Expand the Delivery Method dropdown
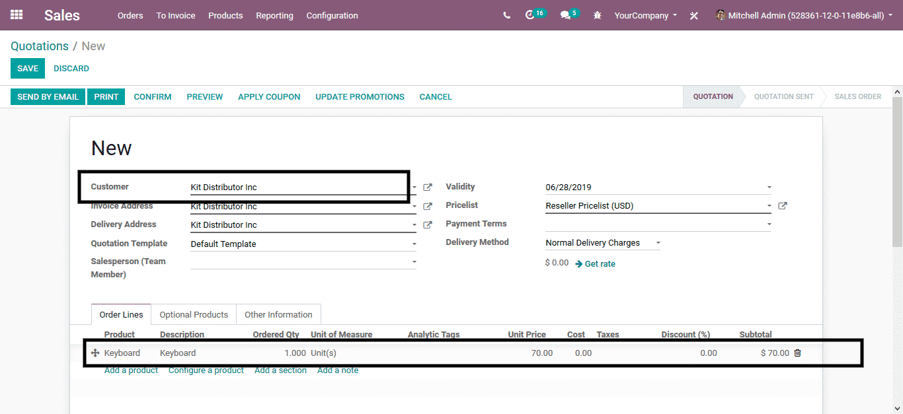Viewport: 903px width, 414px height. [x=658, y=243]
